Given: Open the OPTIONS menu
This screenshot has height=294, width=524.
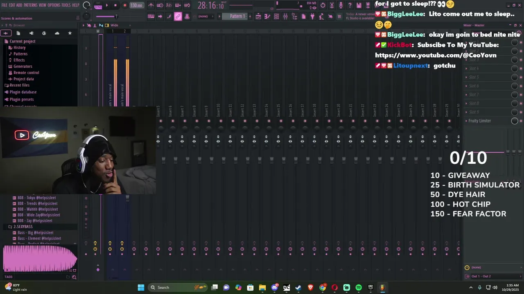Looking at the screenshot, I should 54,5.
